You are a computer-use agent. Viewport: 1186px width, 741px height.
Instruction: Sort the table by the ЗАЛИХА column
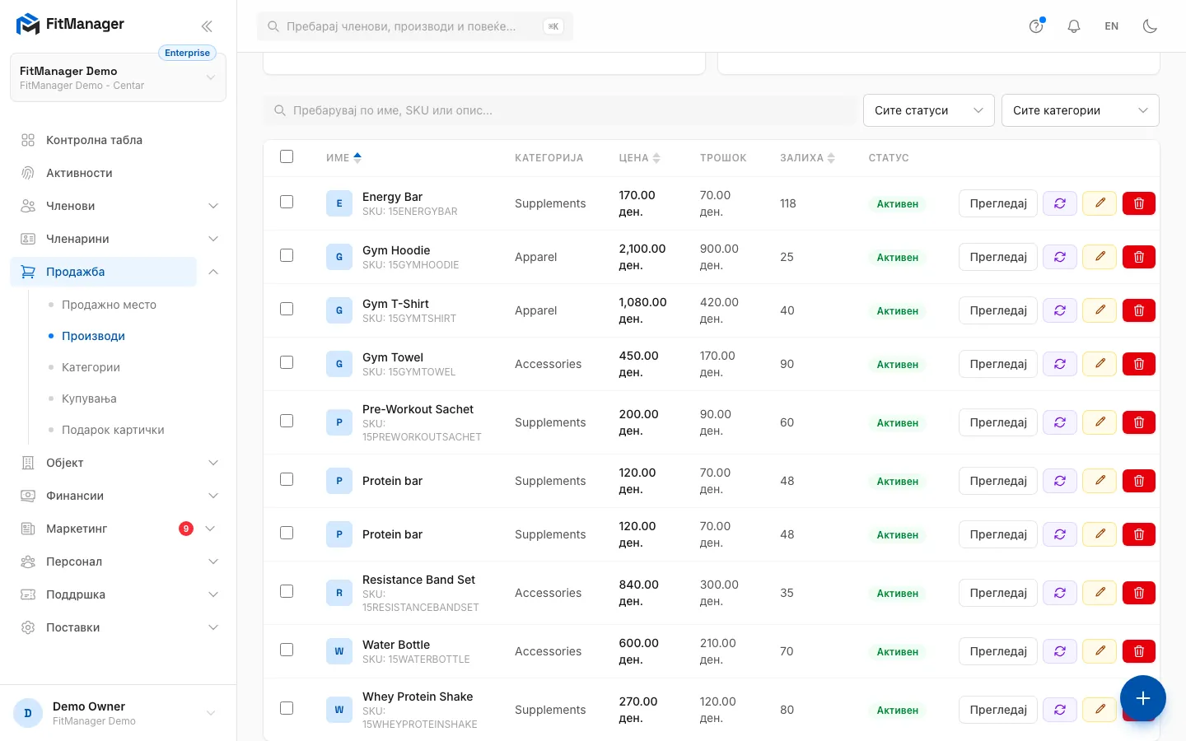[807, 158]
